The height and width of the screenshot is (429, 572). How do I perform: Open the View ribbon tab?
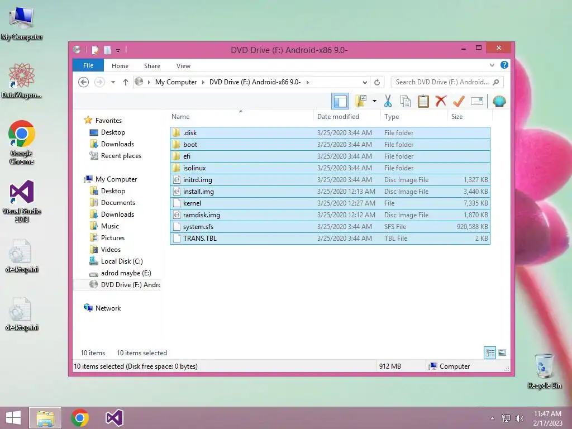pos(183,66)
